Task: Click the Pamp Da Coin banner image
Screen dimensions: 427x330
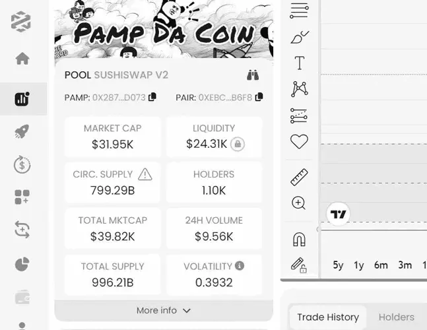Action: tap(163, 30)
